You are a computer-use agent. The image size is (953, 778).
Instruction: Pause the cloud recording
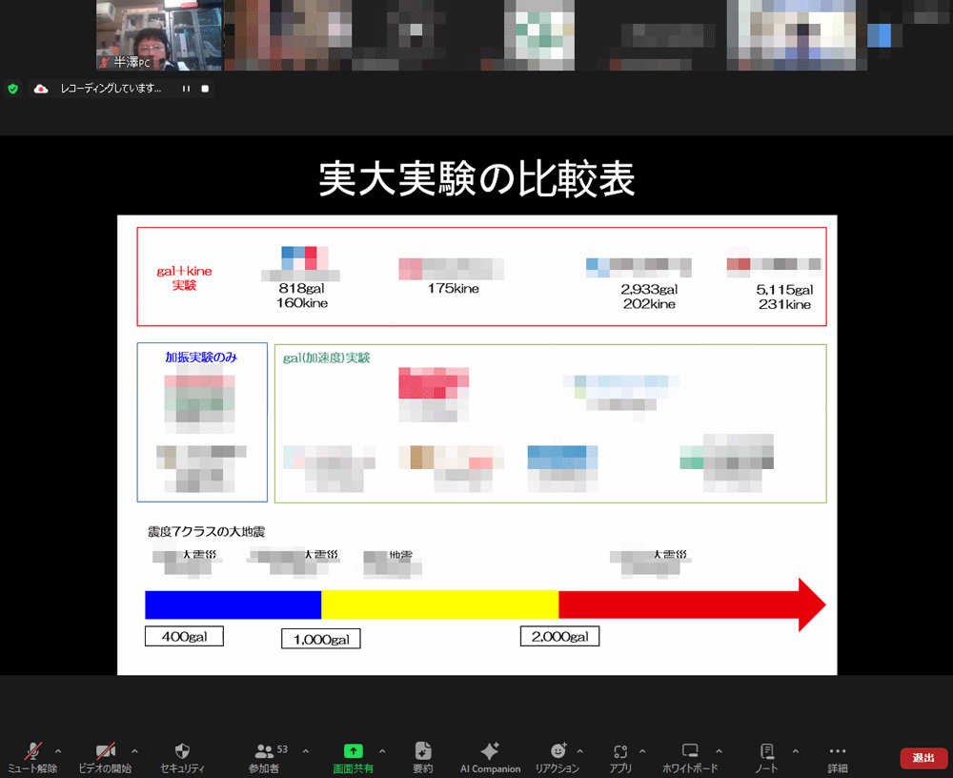[186, 89]
